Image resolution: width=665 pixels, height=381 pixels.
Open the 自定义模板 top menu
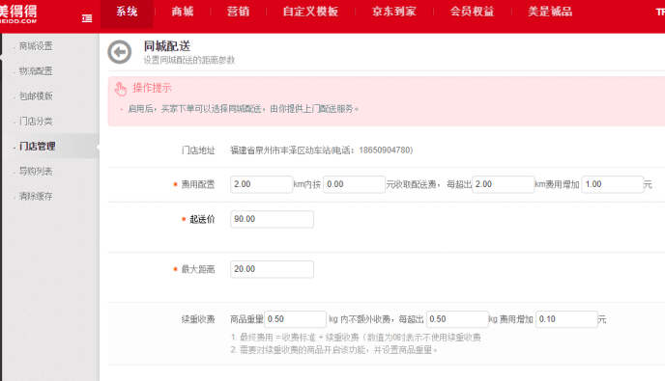click(x=310, y=12)
